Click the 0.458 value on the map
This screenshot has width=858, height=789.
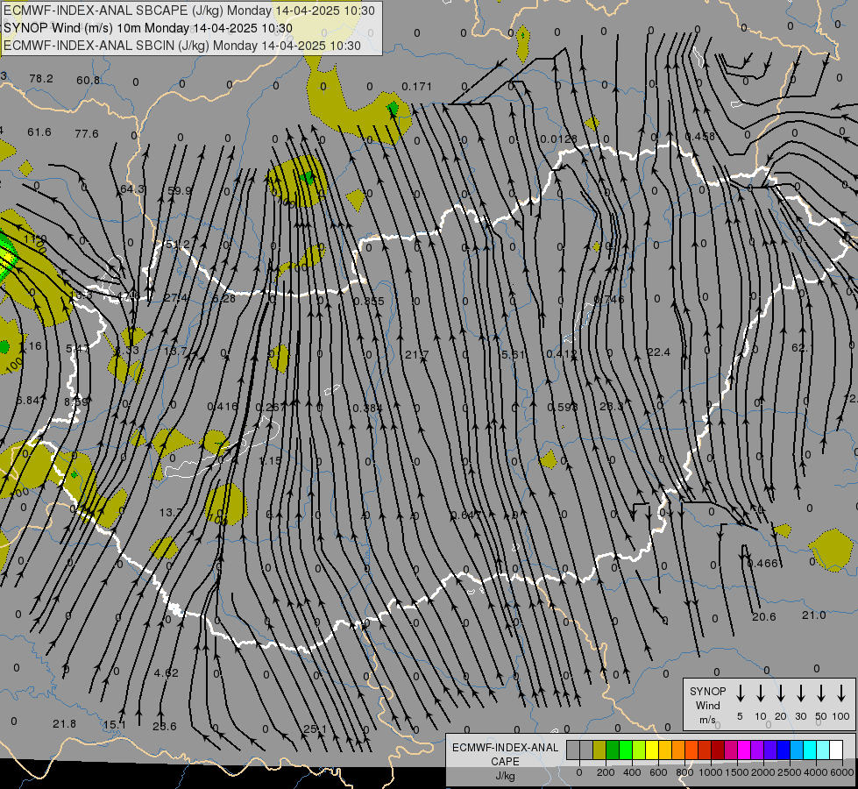[700, 137]
